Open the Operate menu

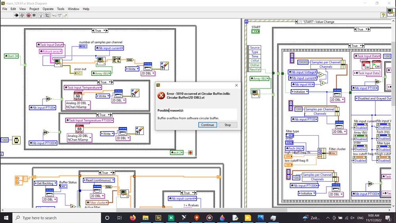[x=48, y=9]
